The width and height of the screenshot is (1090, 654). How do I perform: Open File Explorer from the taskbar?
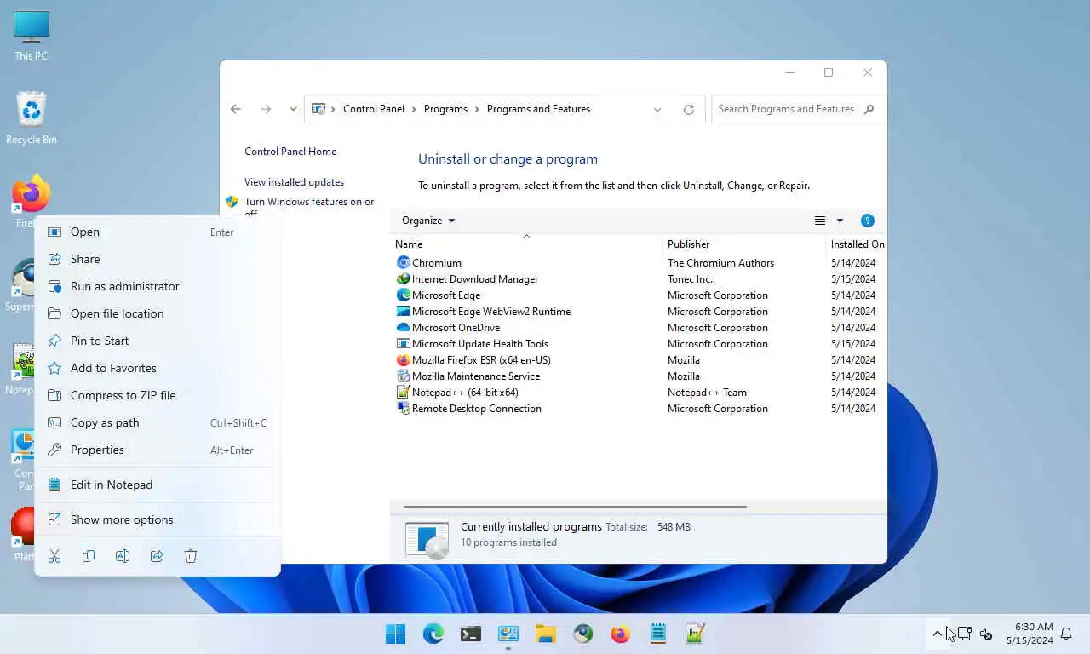[x=546, y=634]
